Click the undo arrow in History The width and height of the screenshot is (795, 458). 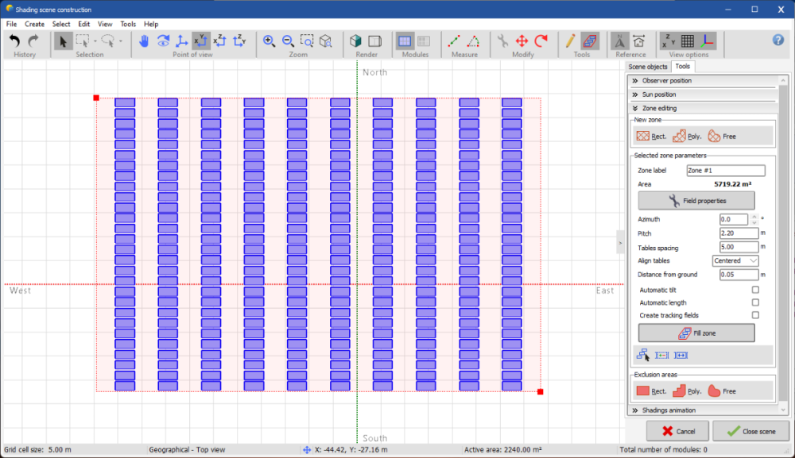point(14,41)
